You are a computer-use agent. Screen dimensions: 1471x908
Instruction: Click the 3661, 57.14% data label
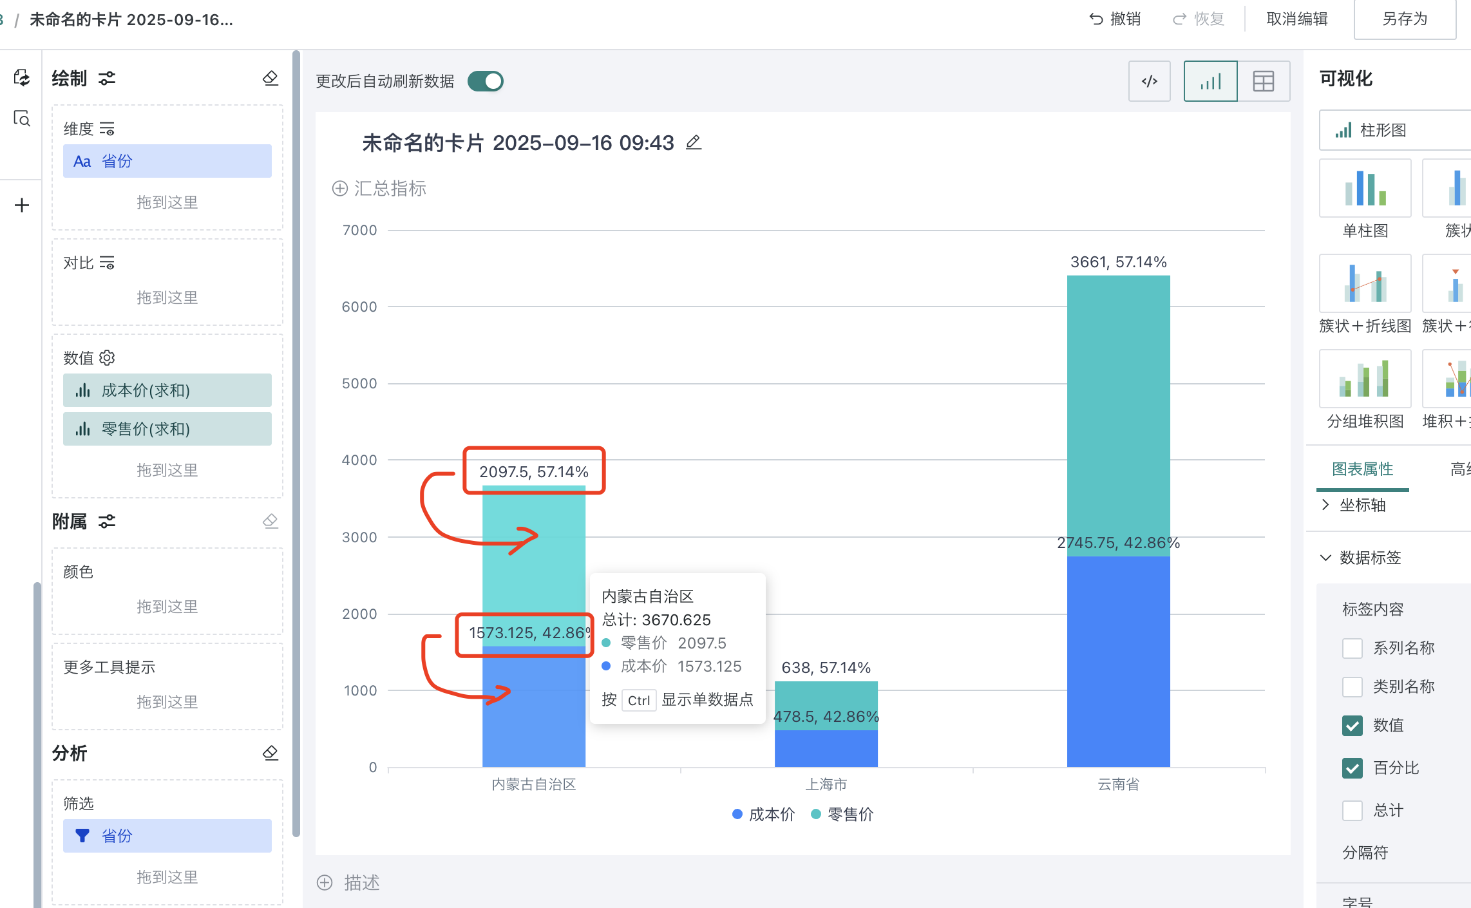1119,262
